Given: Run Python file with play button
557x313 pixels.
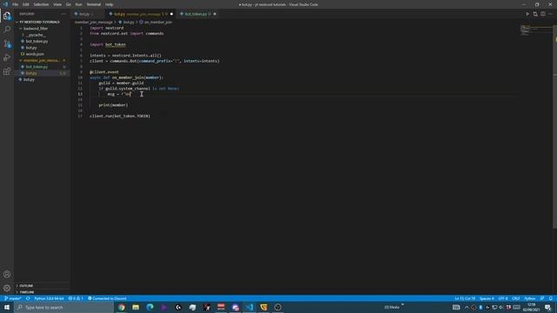Looking at the screenshot, I should (527, 14).
